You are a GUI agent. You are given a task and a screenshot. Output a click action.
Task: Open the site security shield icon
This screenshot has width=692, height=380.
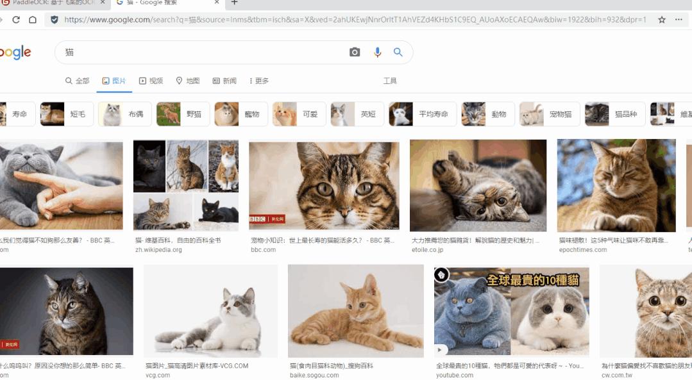pos(55,20)
